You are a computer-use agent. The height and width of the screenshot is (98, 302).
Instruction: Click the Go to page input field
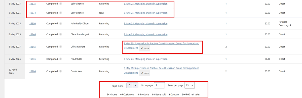pyautogui.click(x=159, y=85)
